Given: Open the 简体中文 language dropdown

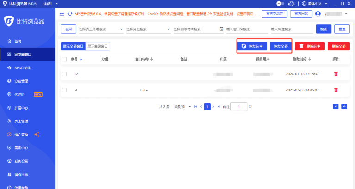Looking at the screenshot, I should point(318,4).
